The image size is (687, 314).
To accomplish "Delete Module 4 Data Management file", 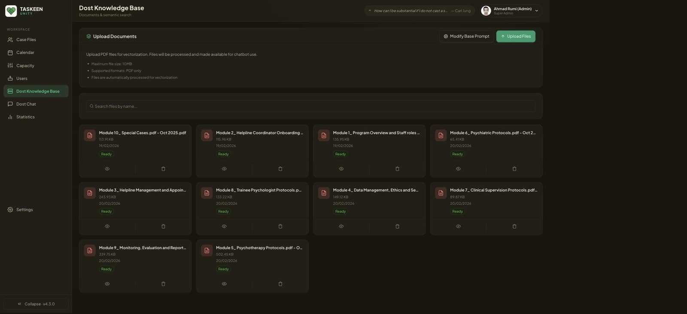I will click(397, 226).
